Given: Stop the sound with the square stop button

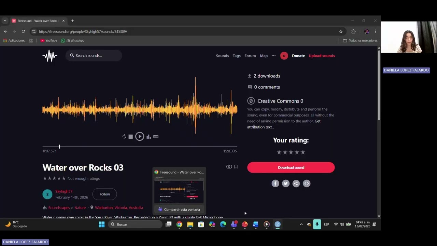Looking at the screenshot, I should pyautogui.click(x=130, y=137).
